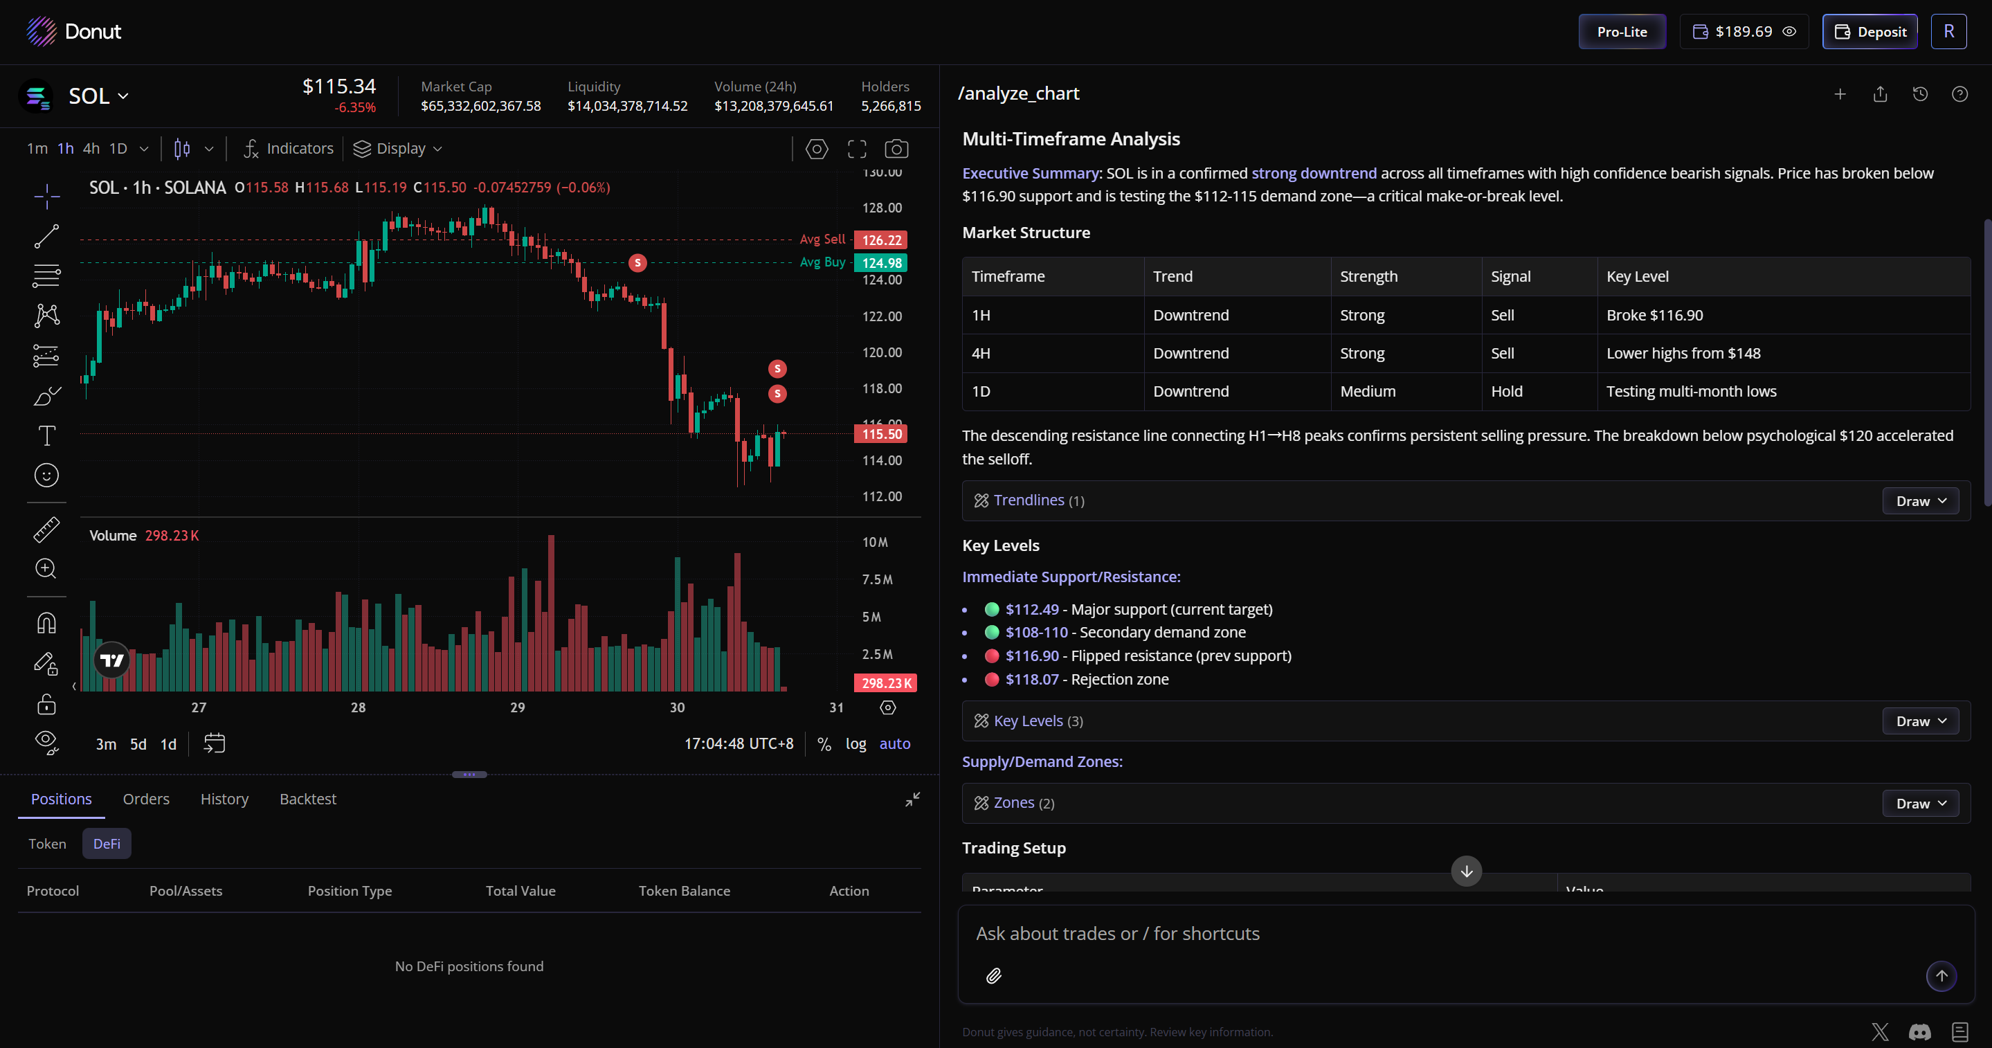The height and width of the screenshot is (1048, 1992).
Task: Select the text annotation tool
Action: coord(46,435)
